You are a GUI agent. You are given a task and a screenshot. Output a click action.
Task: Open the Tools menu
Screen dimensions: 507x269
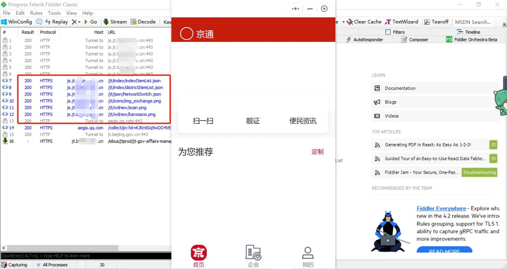click(x=54, y=13)
